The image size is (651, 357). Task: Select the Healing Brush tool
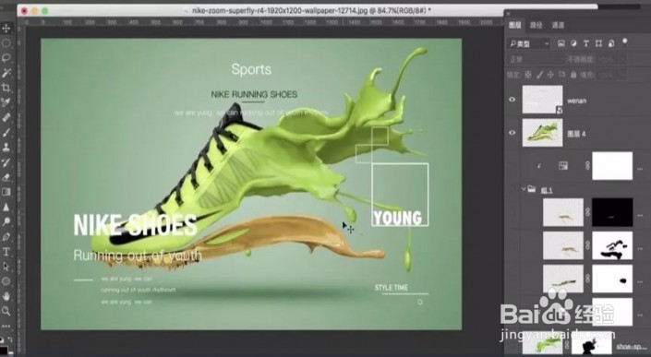6,117
